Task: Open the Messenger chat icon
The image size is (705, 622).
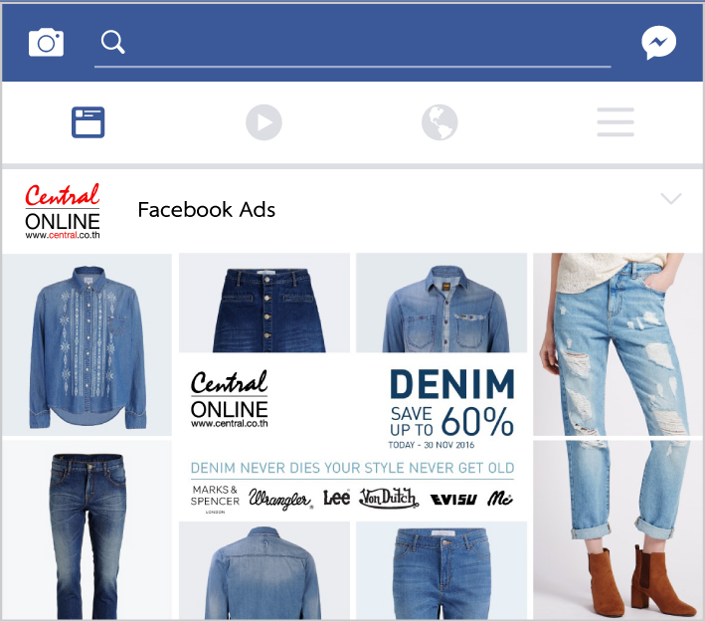Action: point(658,43)
